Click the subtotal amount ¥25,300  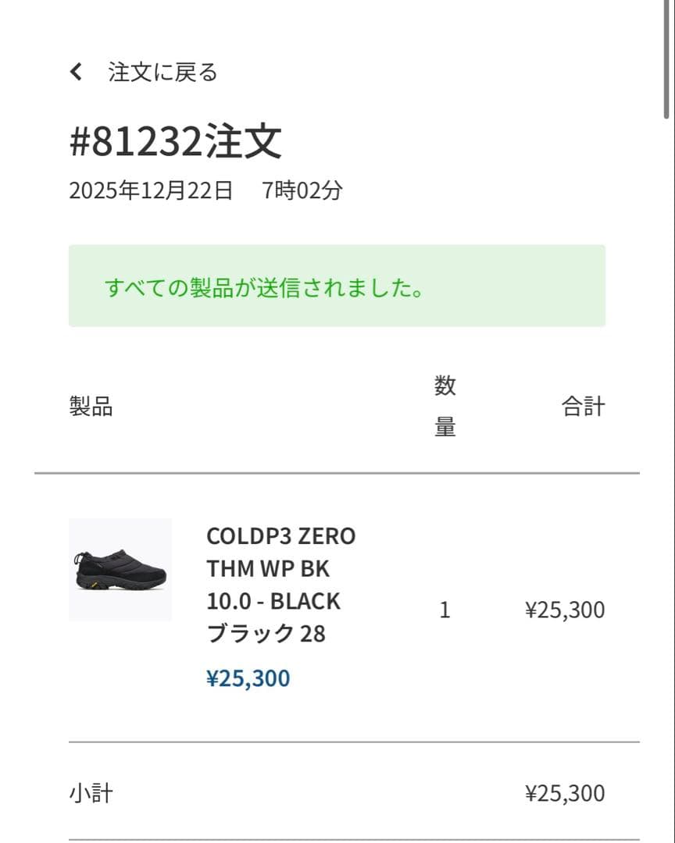tap(565, 792)
